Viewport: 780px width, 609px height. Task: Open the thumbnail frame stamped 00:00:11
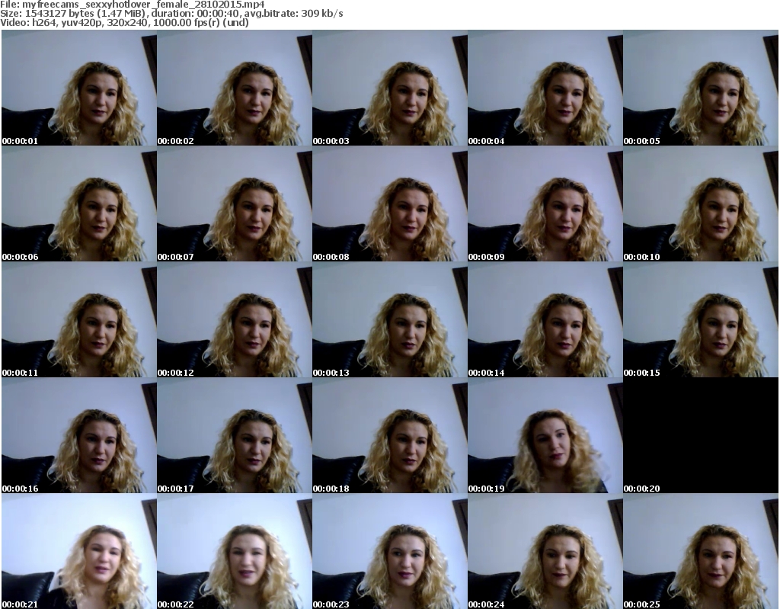79,319
